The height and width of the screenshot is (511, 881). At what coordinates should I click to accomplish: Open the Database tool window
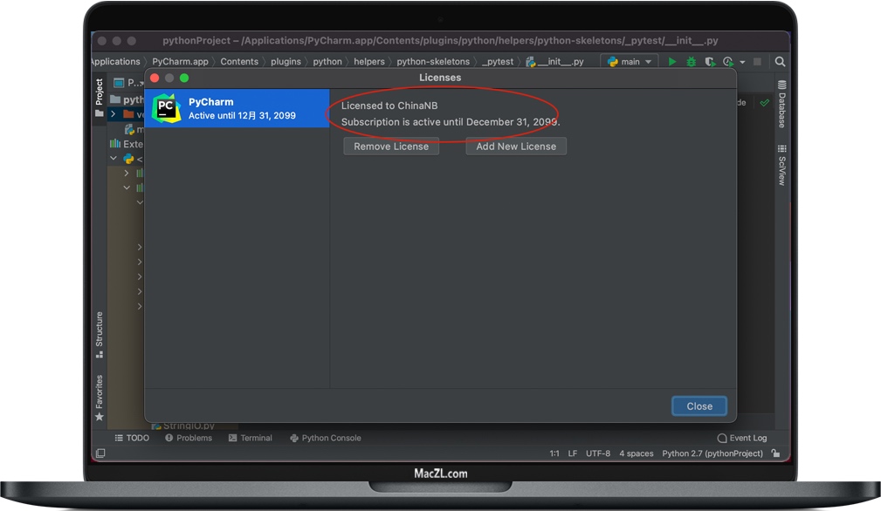(x=781, y=106)
